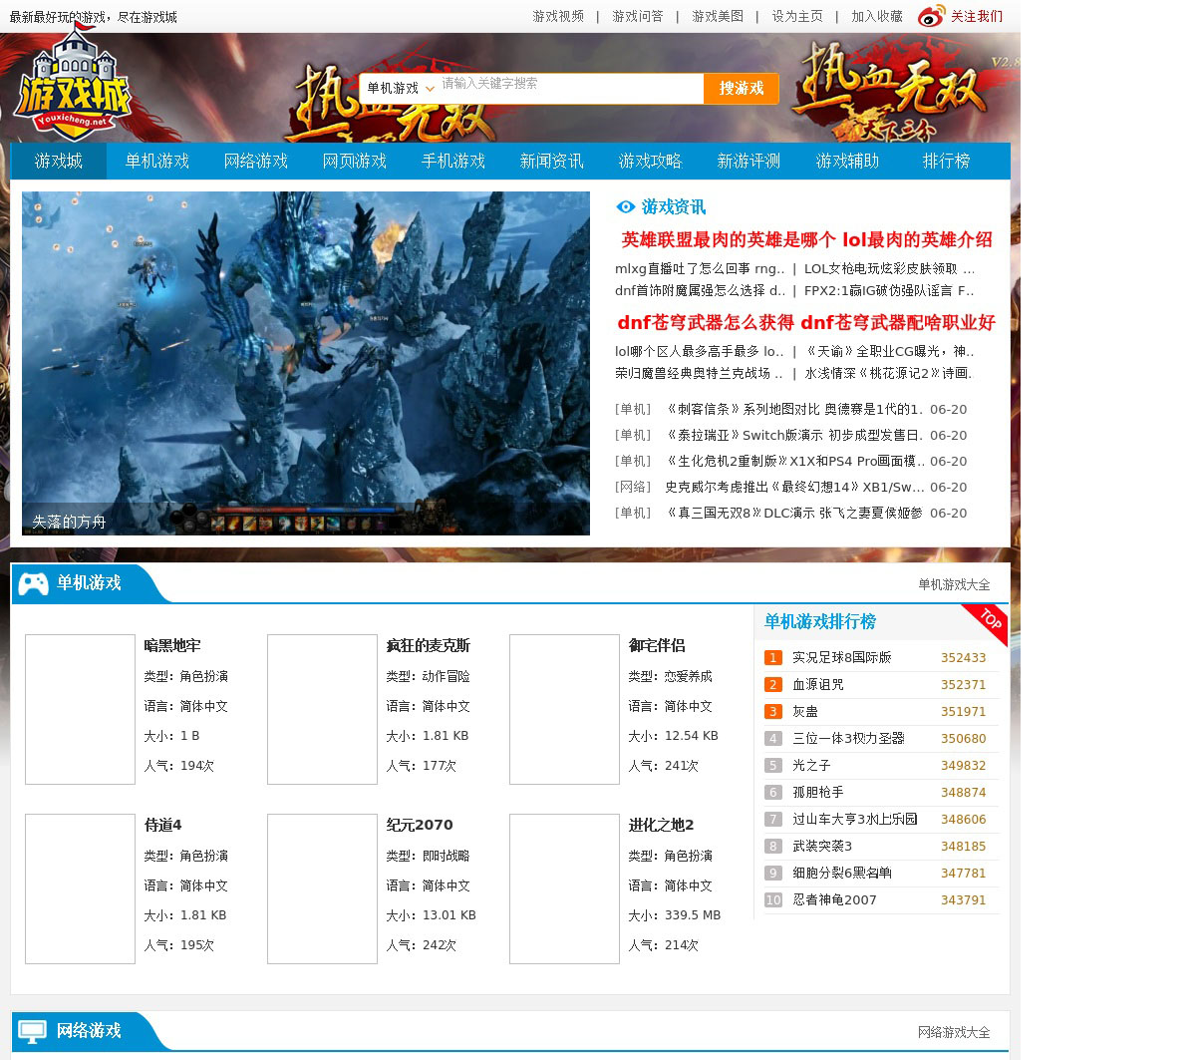Open the 失落的方舟 slideshow image
Image resolution: width=1196 pixels, height=1060 pixels.
[x=306, y=363]
